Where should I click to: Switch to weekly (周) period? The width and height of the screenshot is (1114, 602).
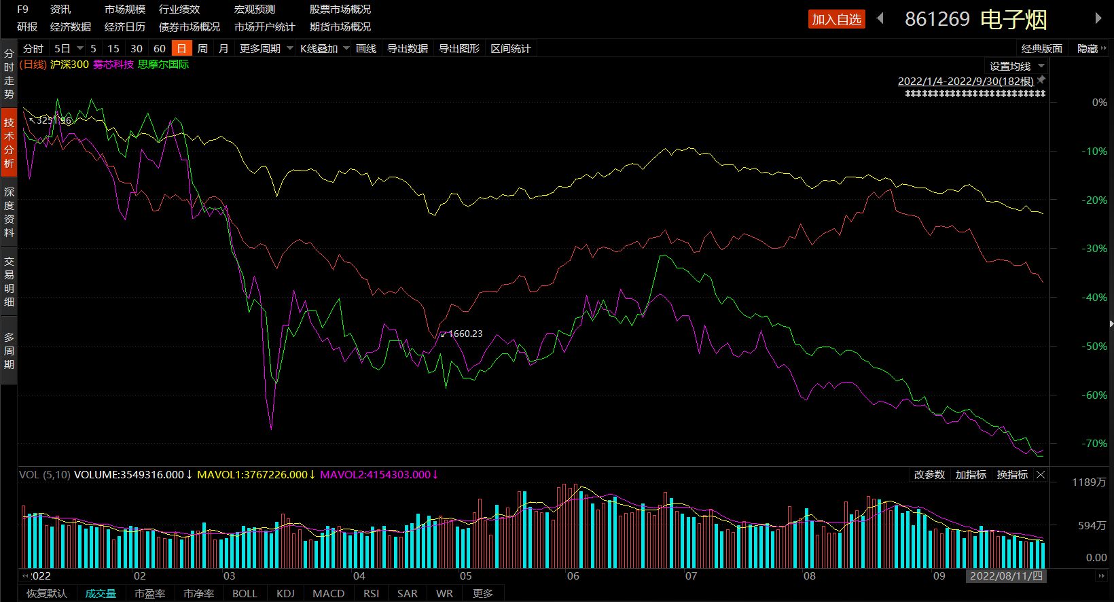click(x=202, y=49)
